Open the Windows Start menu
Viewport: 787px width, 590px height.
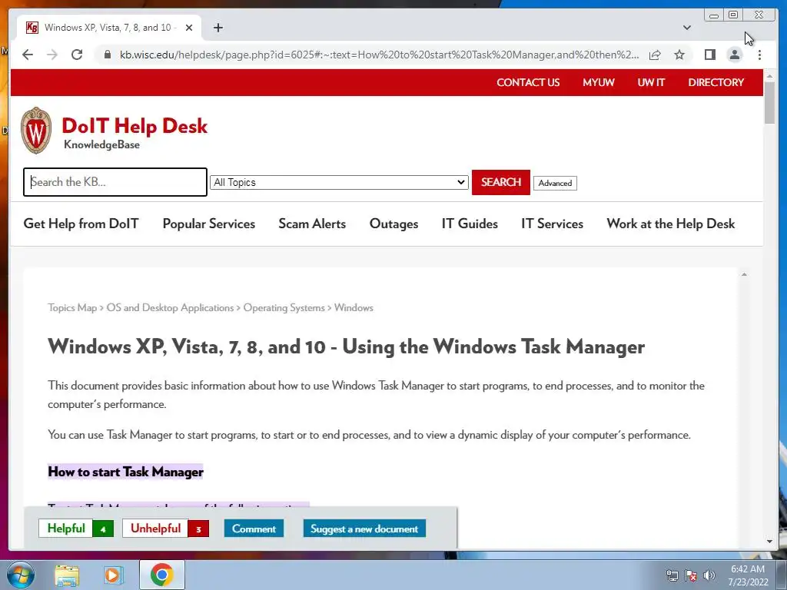pos(21,575)
